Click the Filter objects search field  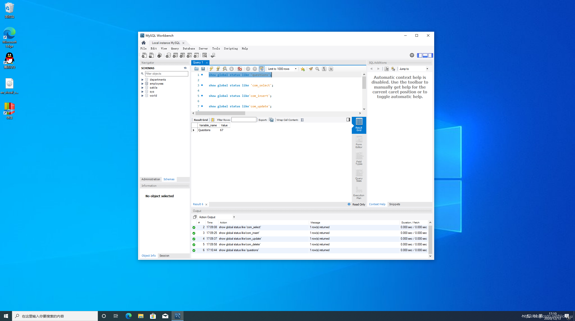tap(167, 74)
